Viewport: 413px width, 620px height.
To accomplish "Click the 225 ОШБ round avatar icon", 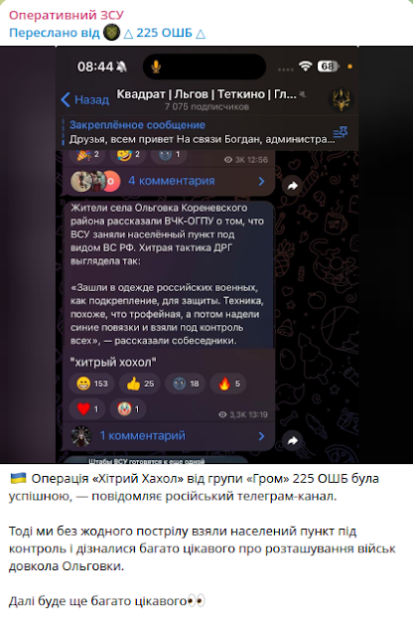I will click(111, 33).
